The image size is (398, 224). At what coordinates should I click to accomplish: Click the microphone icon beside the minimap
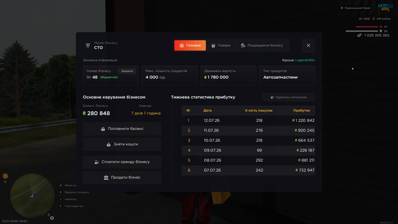49,215
